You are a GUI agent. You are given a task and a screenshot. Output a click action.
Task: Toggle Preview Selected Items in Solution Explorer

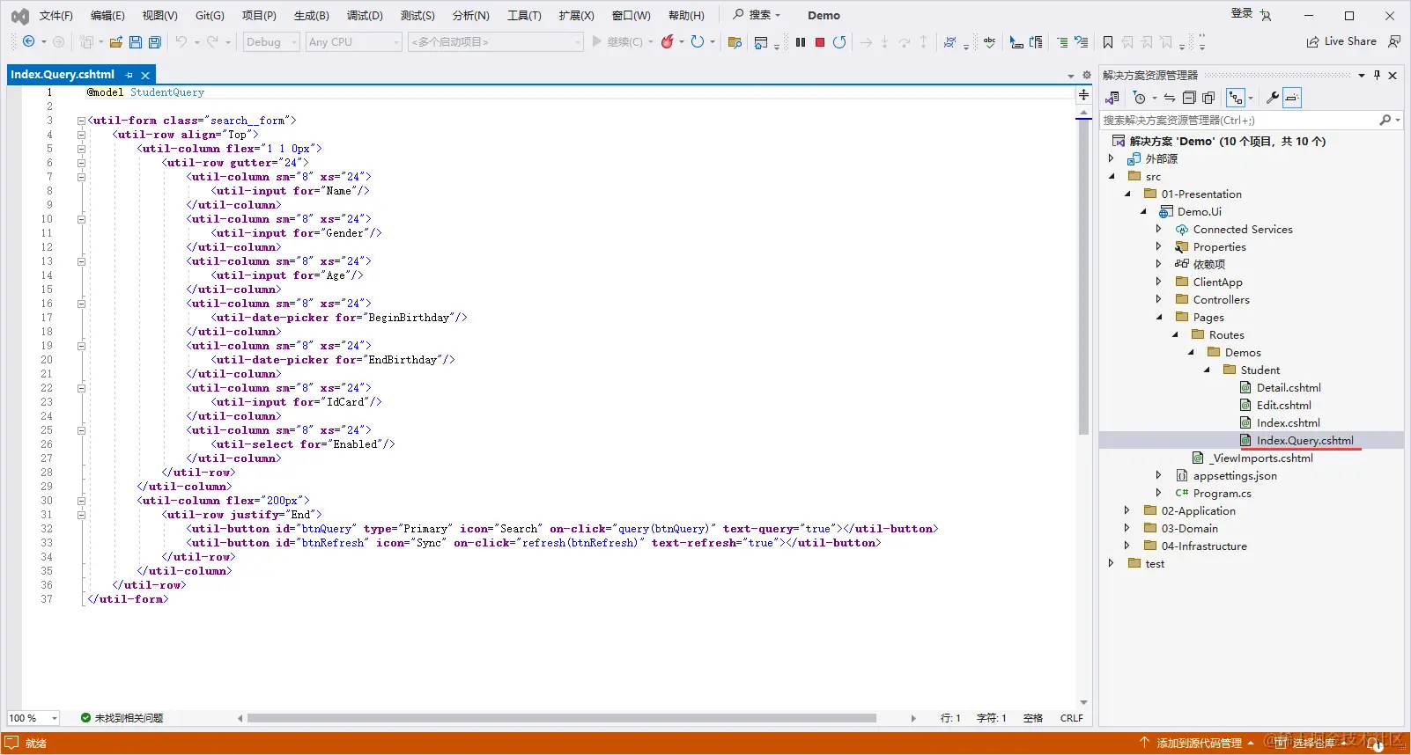(x=1292, y=98)
